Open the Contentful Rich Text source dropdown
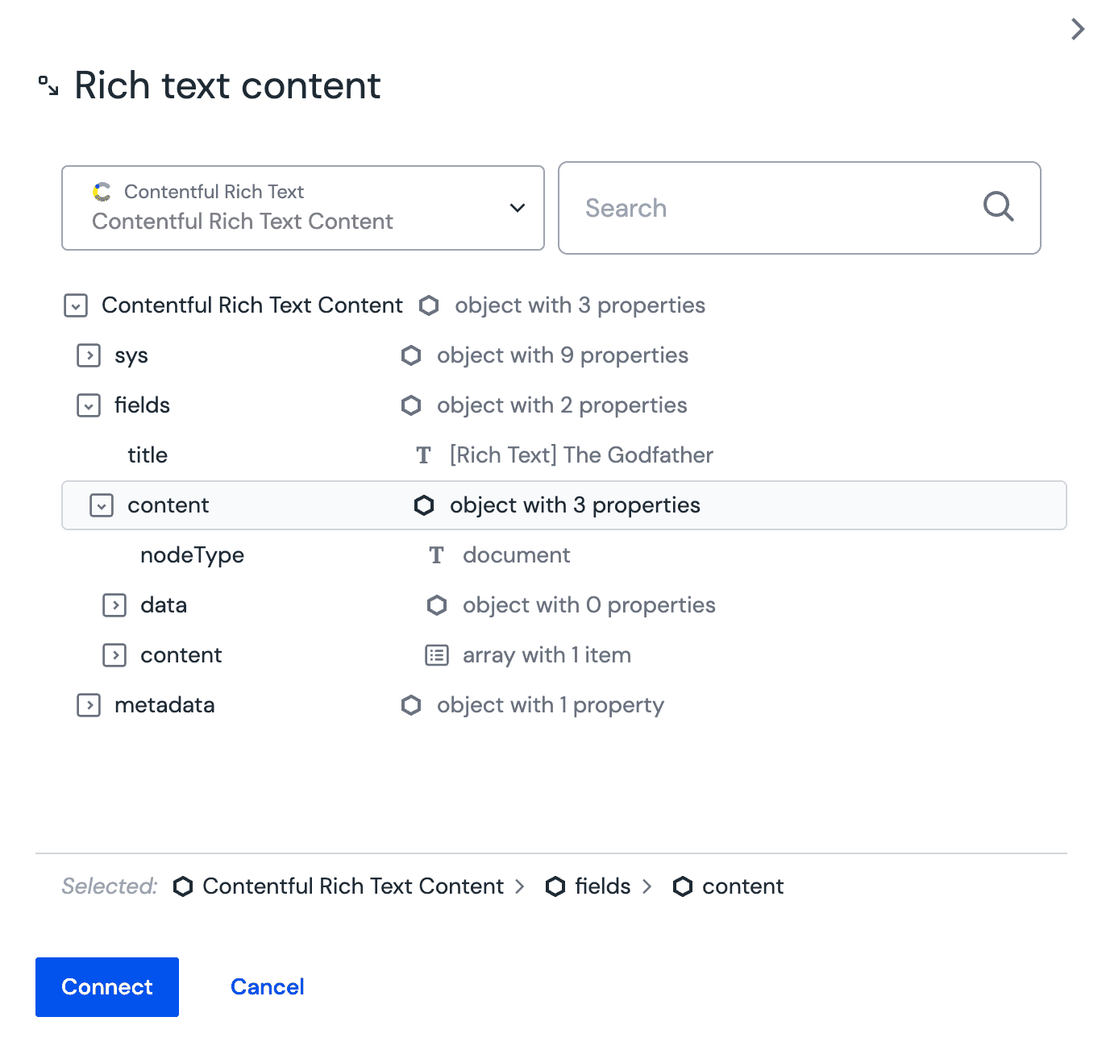Viewport: 1106px width, 1046px height. click(303, 208)
